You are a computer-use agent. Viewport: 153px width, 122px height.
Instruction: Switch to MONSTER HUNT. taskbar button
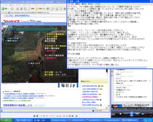pos(77,120)
